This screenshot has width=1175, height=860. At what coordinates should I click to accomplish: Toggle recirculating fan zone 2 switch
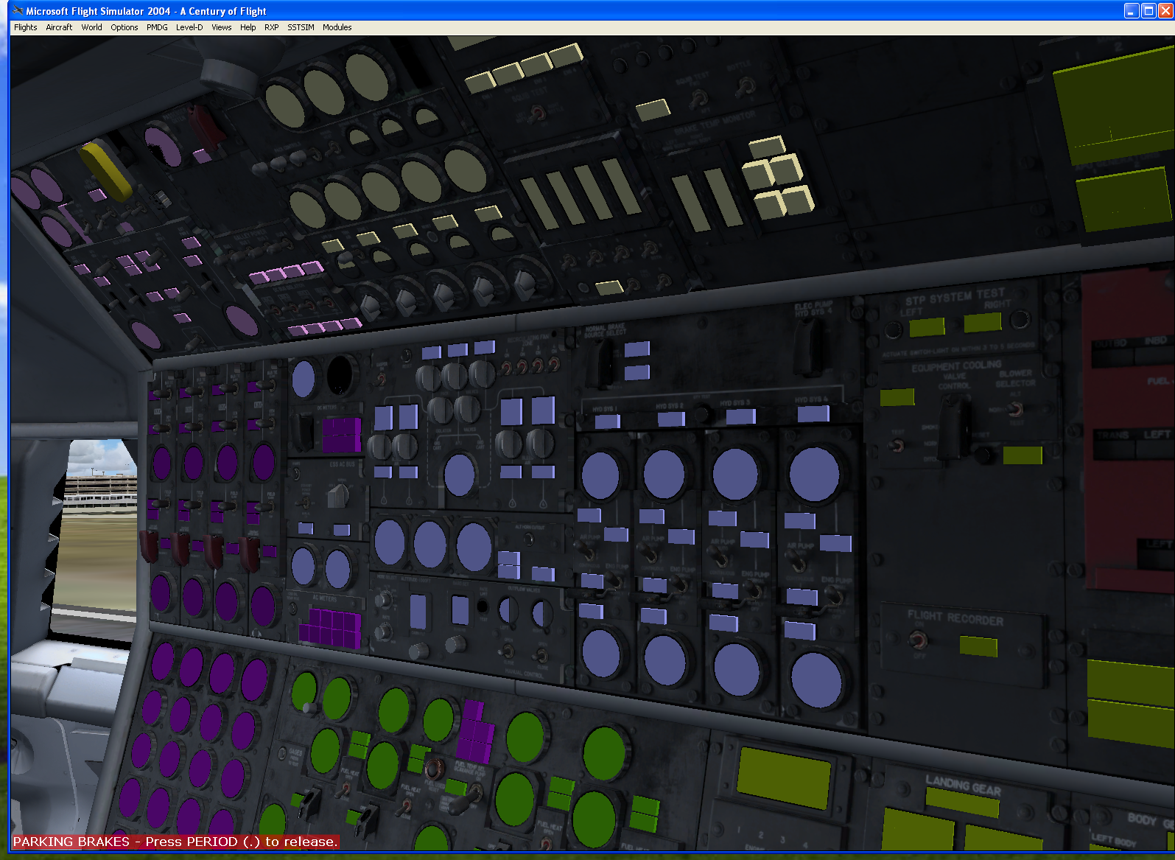point(522,366)
